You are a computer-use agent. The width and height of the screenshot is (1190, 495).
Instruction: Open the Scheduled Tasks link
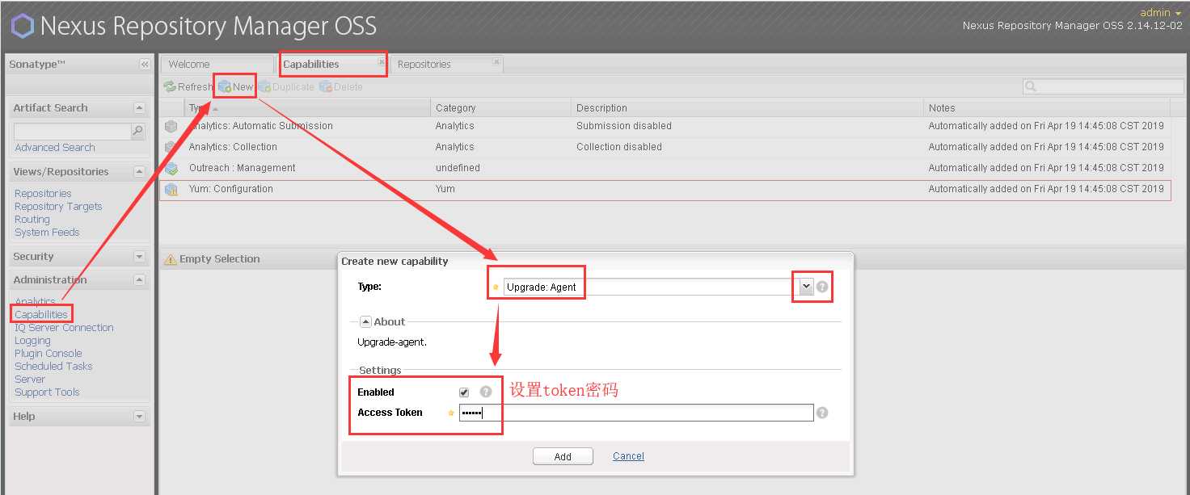click(53, 367)
